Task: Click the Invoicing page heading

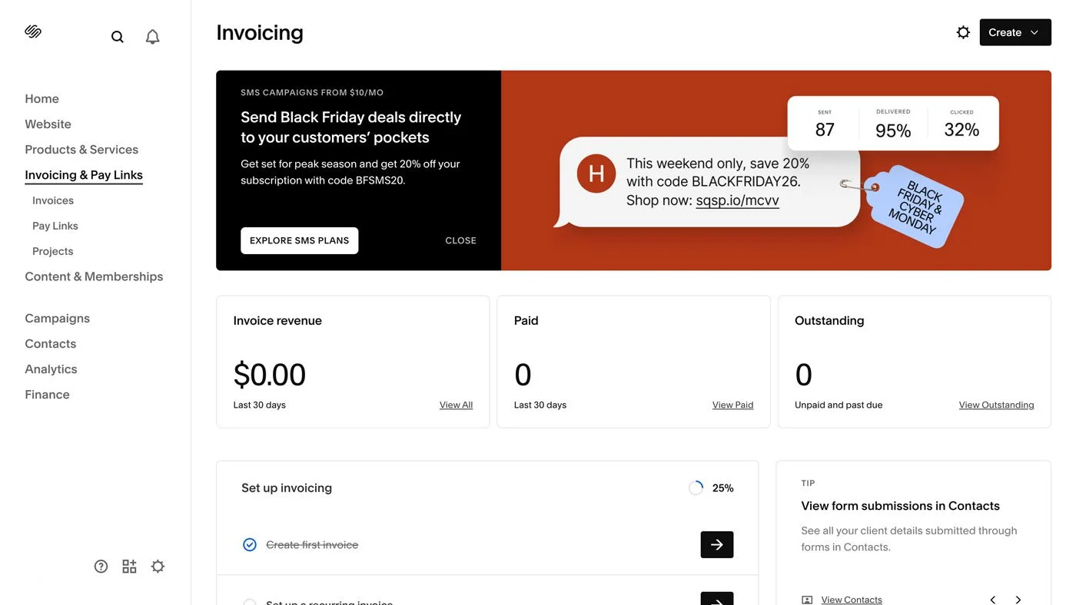Action: 260,32
